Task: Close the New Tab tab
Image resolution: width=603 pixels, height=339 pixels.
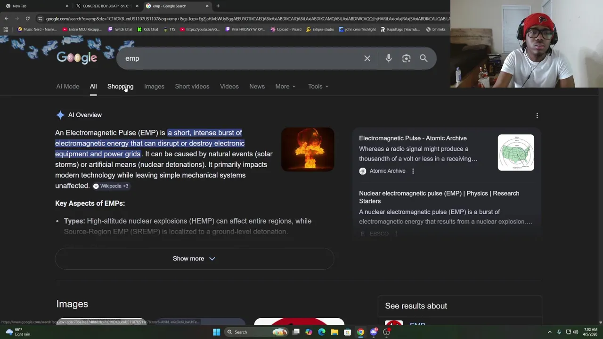Action: point(67,6)
